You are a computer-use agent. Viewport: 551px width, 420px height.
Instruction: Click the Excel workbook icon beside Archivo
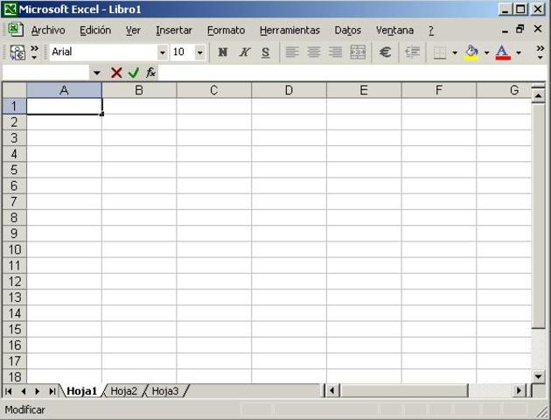pyautogui.click(x=15, y=30)
